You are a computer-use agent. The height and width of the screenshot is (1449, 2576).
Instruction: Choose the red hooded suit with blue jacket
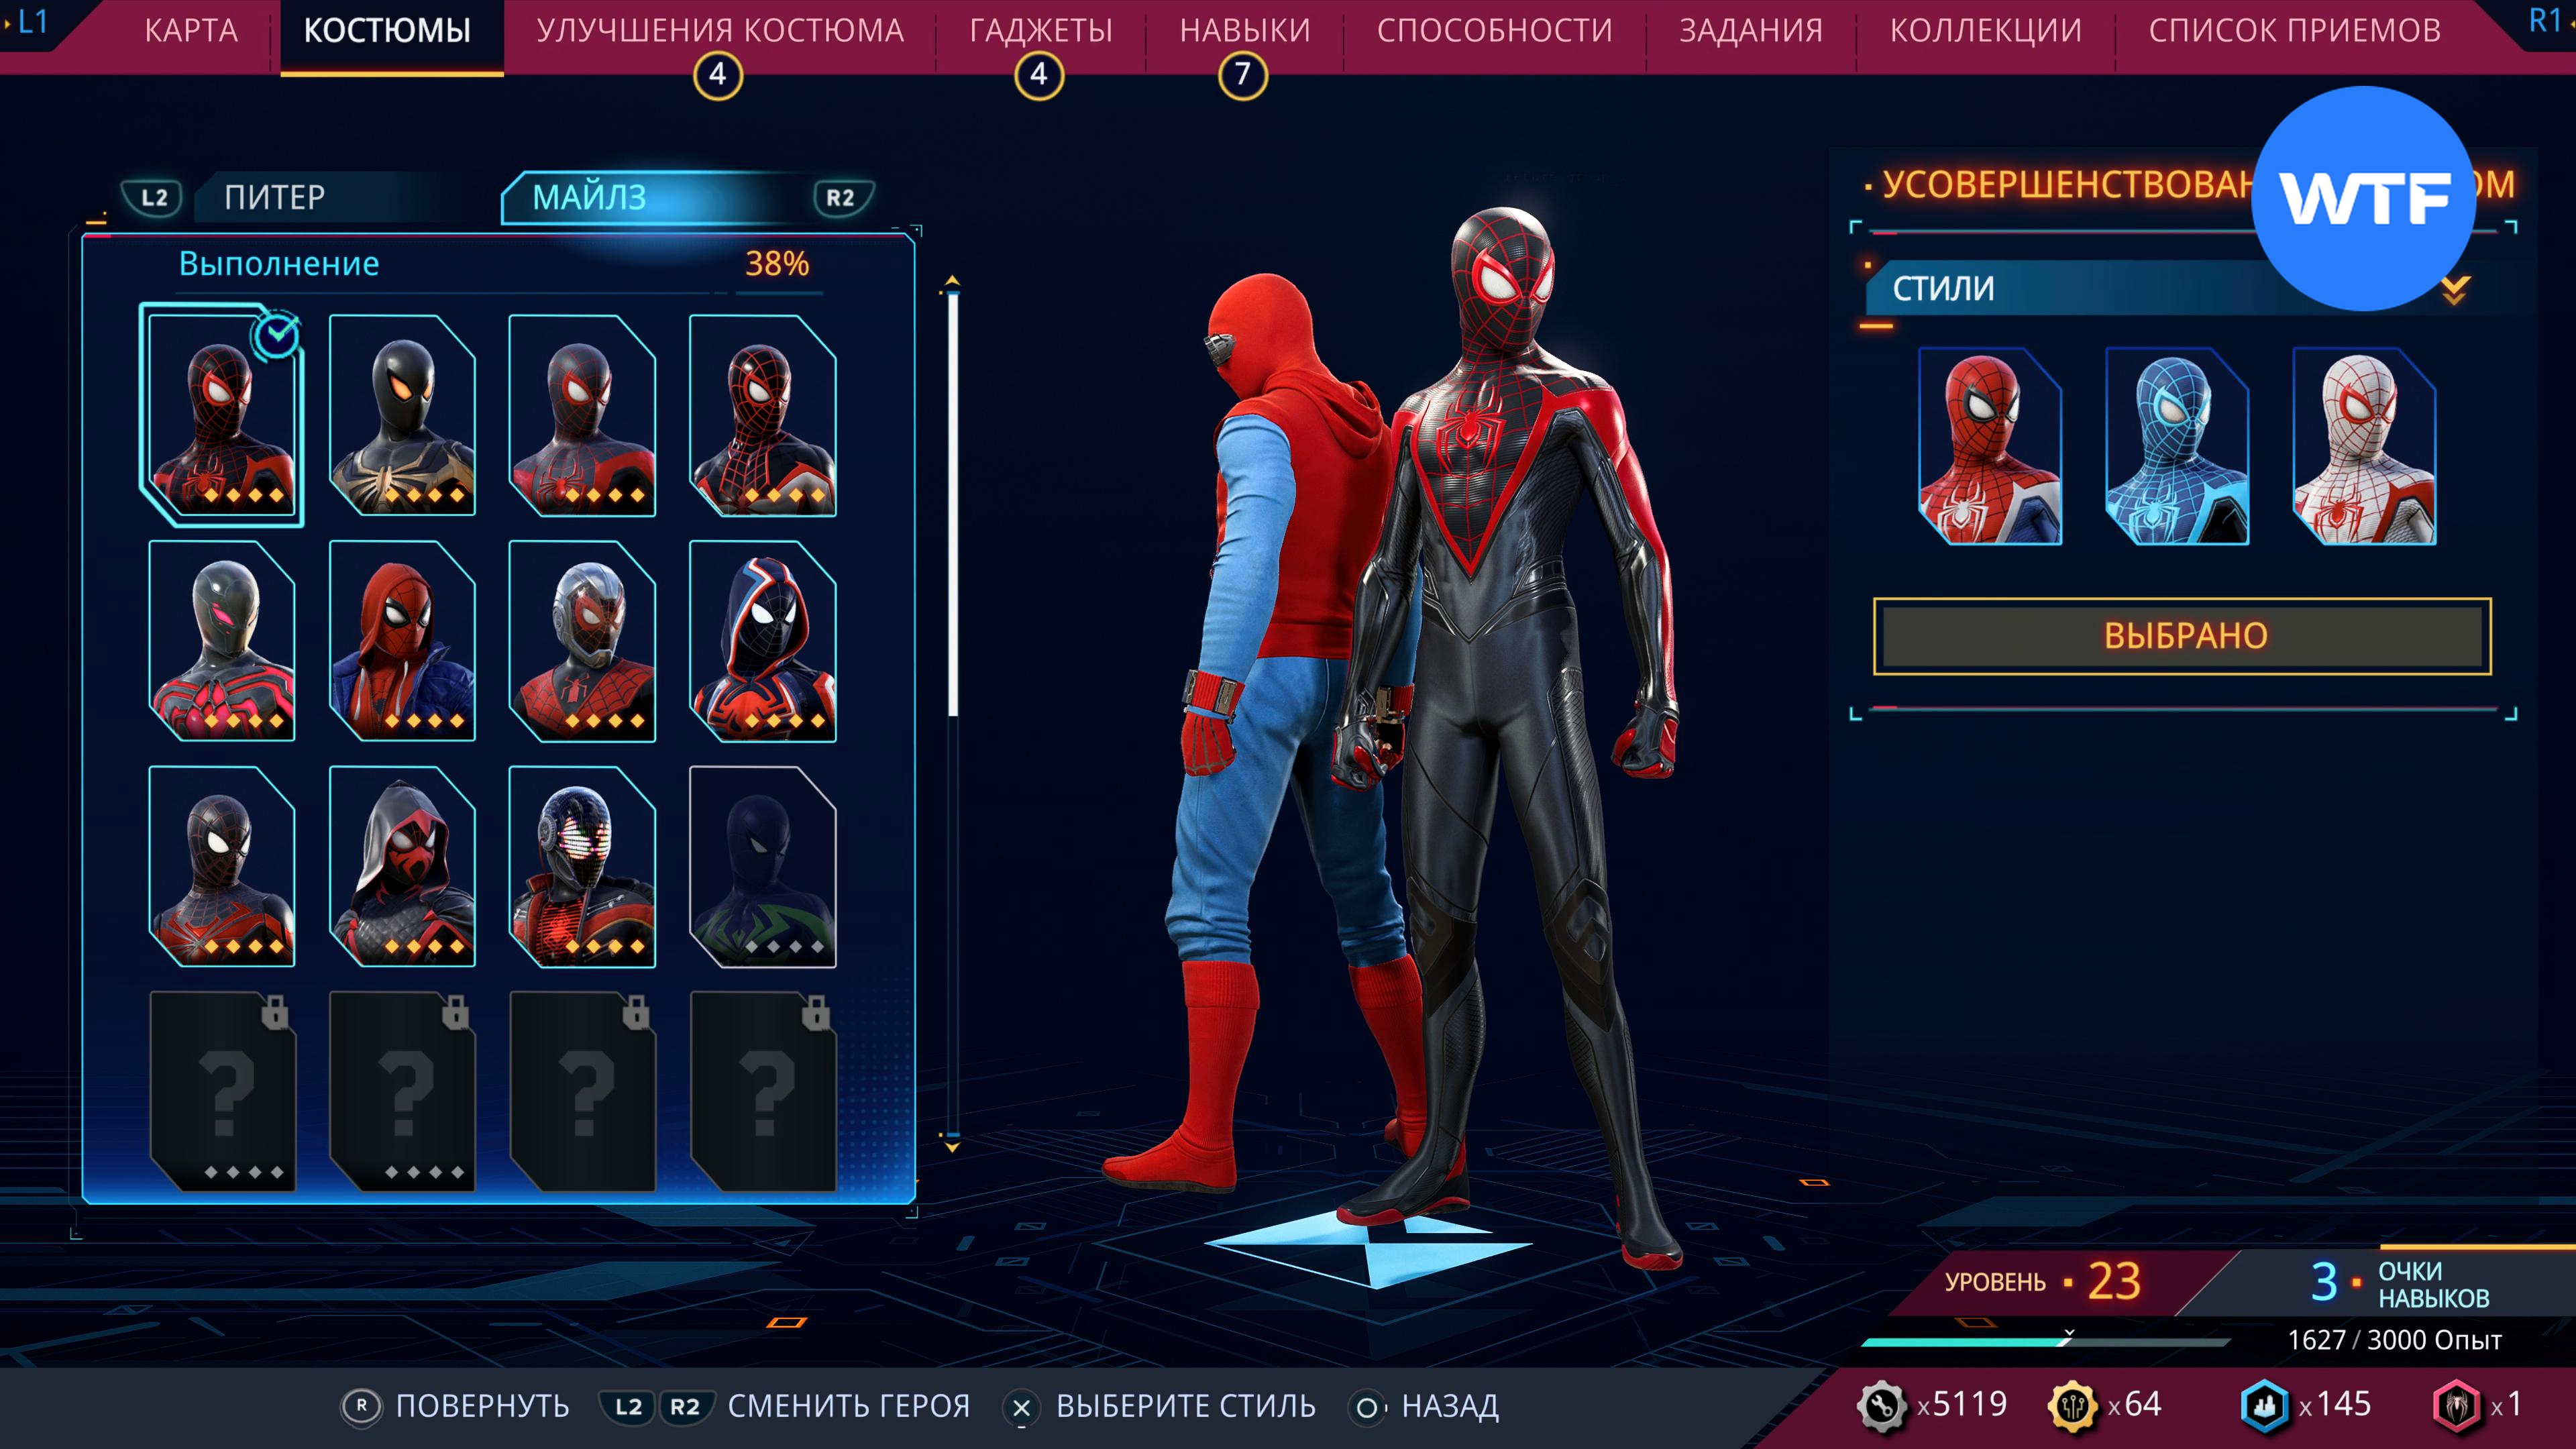click(402, 640)
